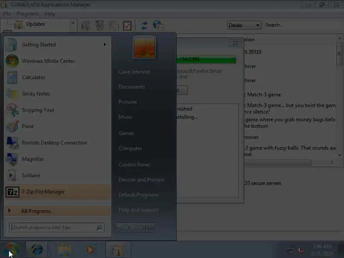Click first toolbar icon in Applications Manager
The image size is (344, 258).
85,26
